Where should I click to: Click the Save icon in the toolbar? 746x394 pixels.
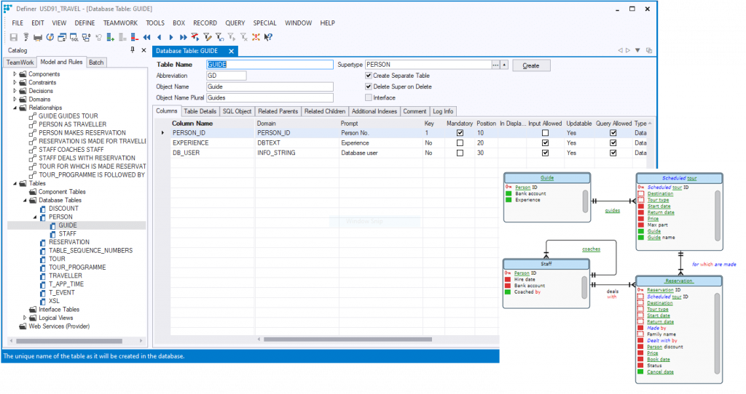pyautogui.click(x=14, y=37)
